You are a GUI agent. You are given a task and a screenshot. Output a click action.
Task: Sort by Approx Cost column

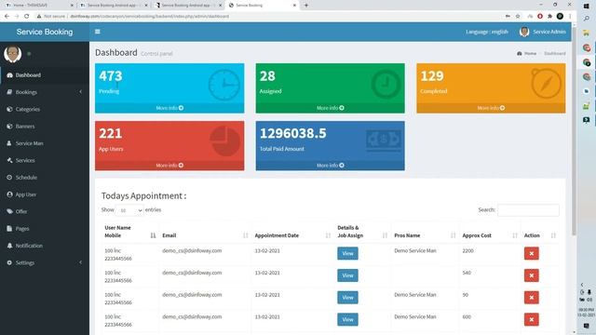coord(490,235)
